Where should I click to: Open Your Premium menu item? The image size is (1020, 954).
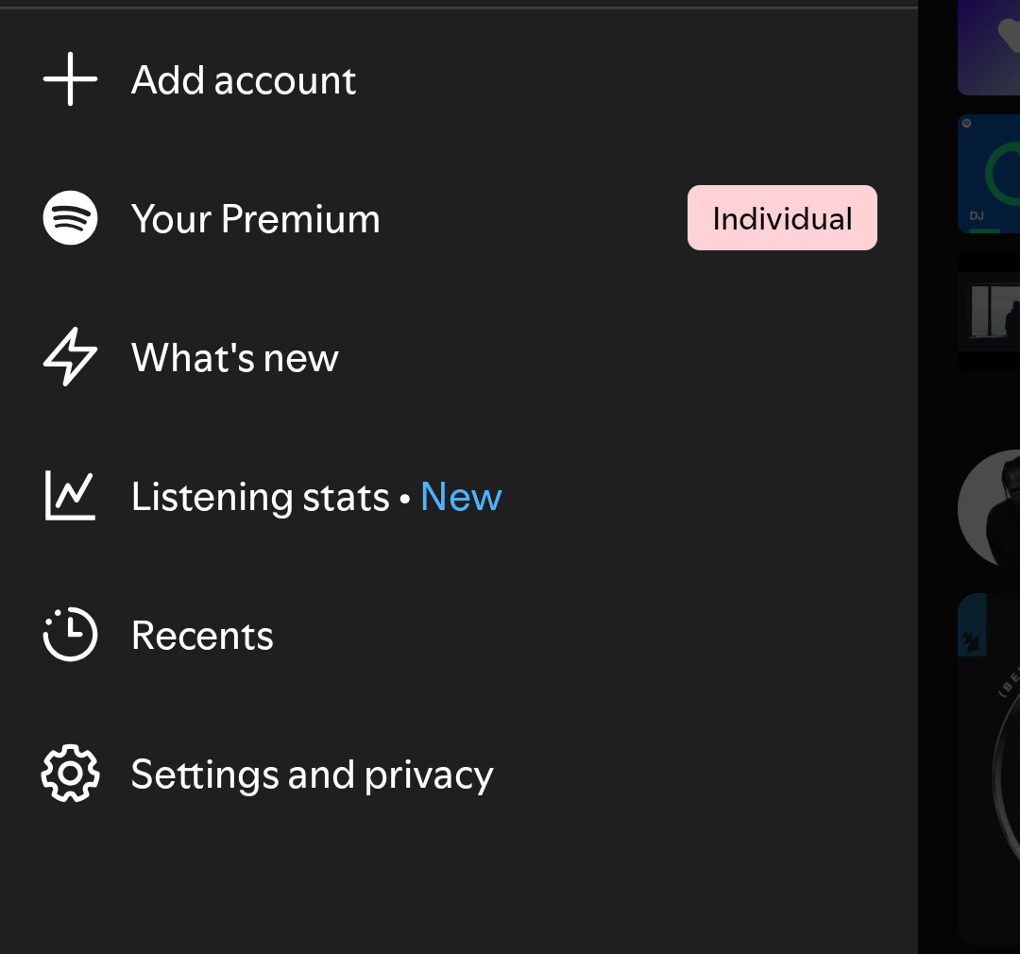(255, 219)
